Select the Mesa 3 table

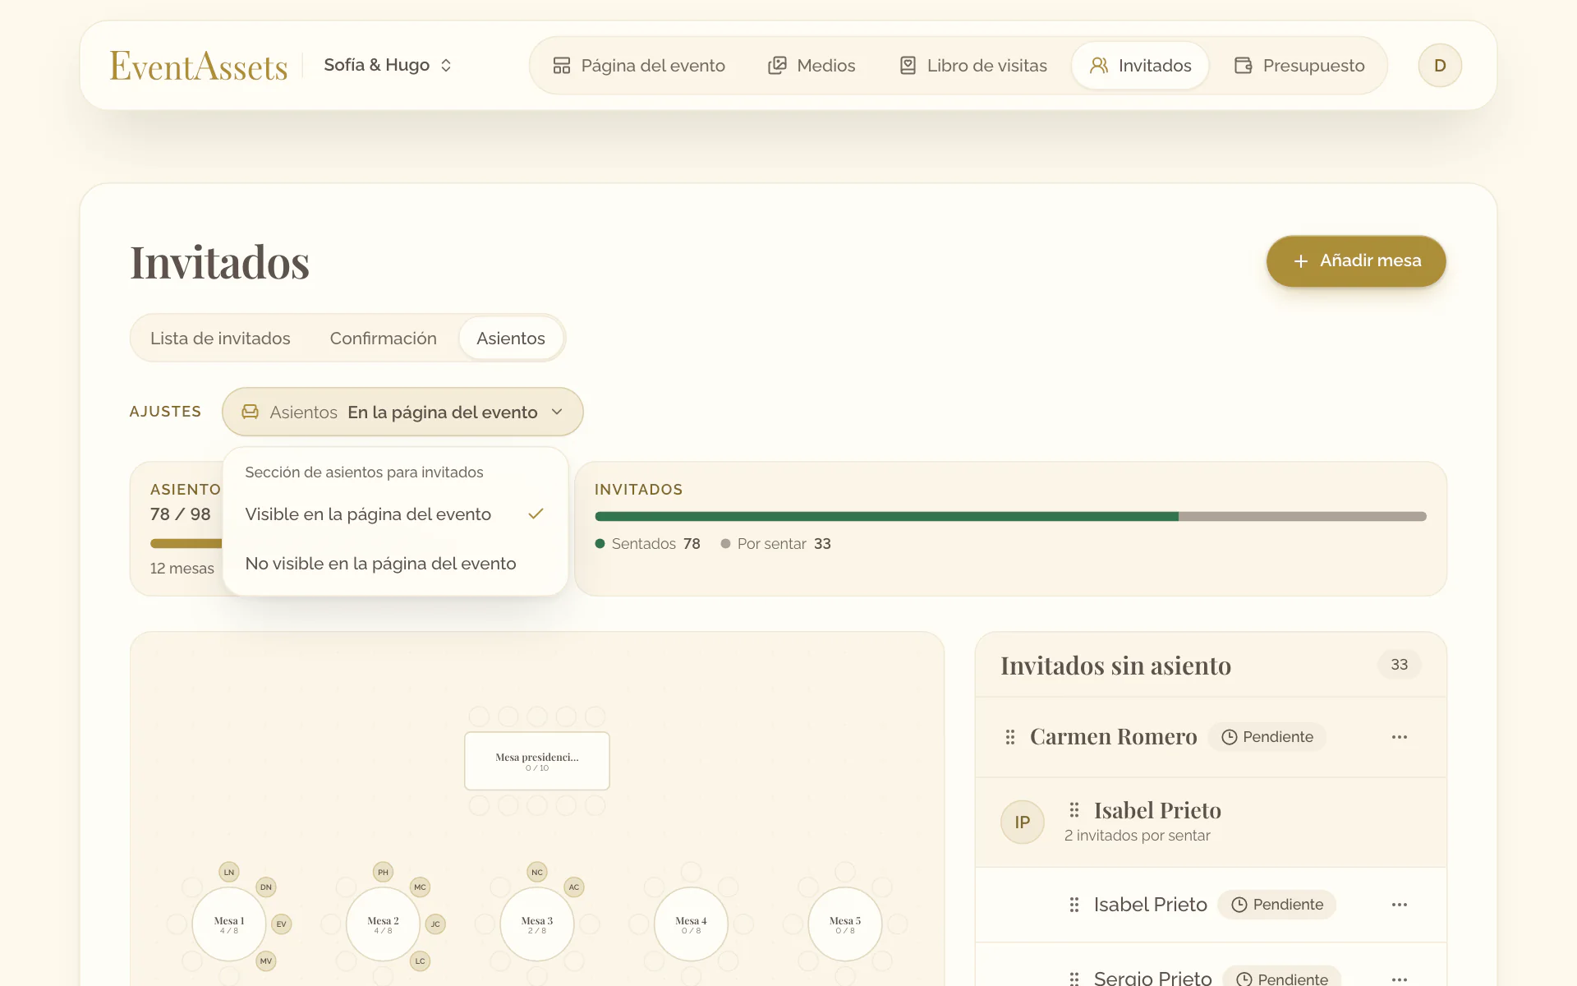pyautogui.click(x=537, y=924)
